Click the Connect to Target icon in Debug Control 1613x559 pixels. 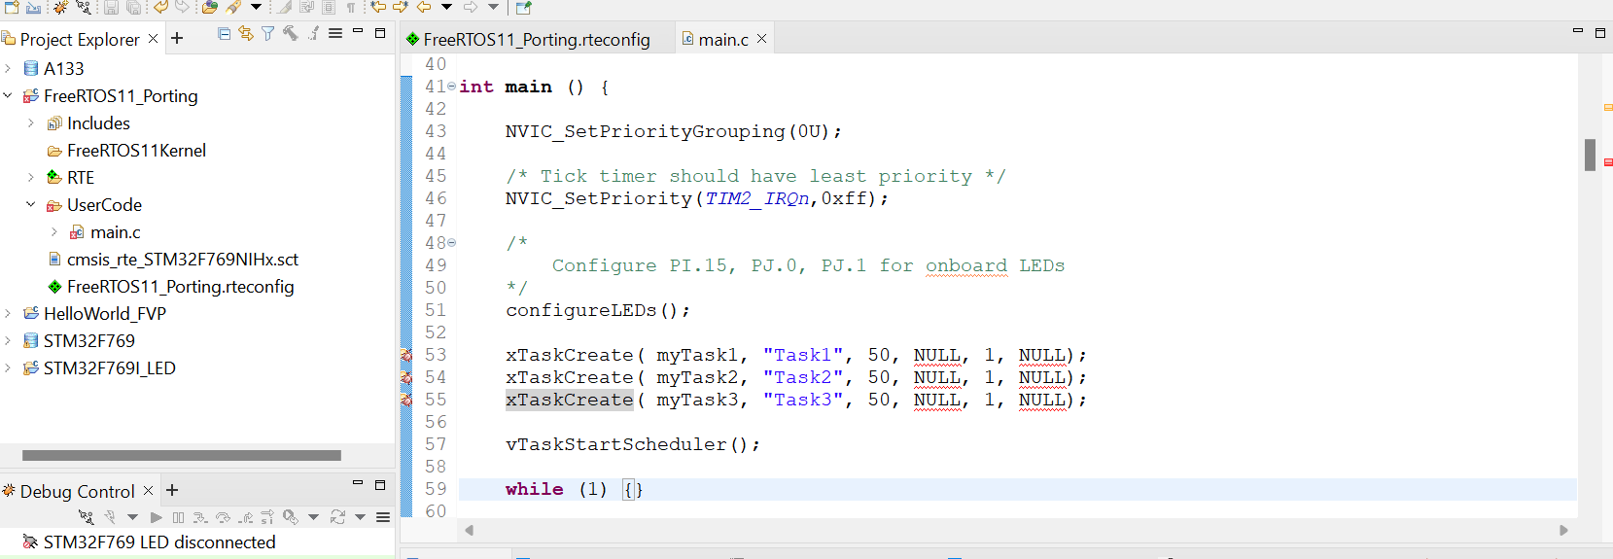(87, 517)
